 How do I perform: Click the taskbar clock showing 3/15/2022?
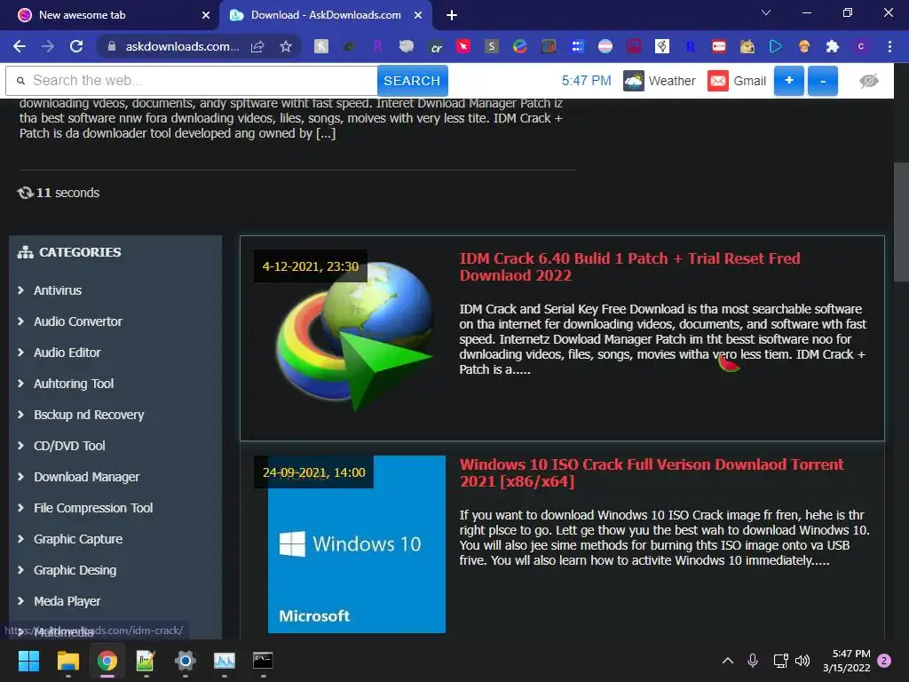[847, 661]
